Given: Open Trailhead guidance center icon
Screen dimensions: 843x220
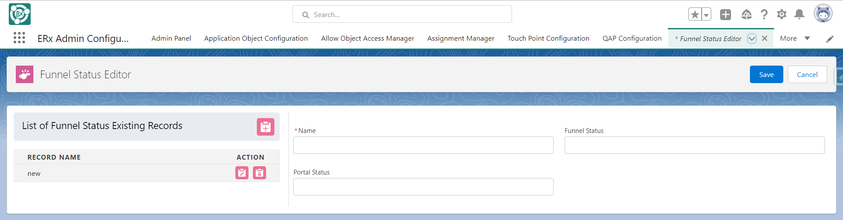Looking at the screenshot, I should point(746,14).
